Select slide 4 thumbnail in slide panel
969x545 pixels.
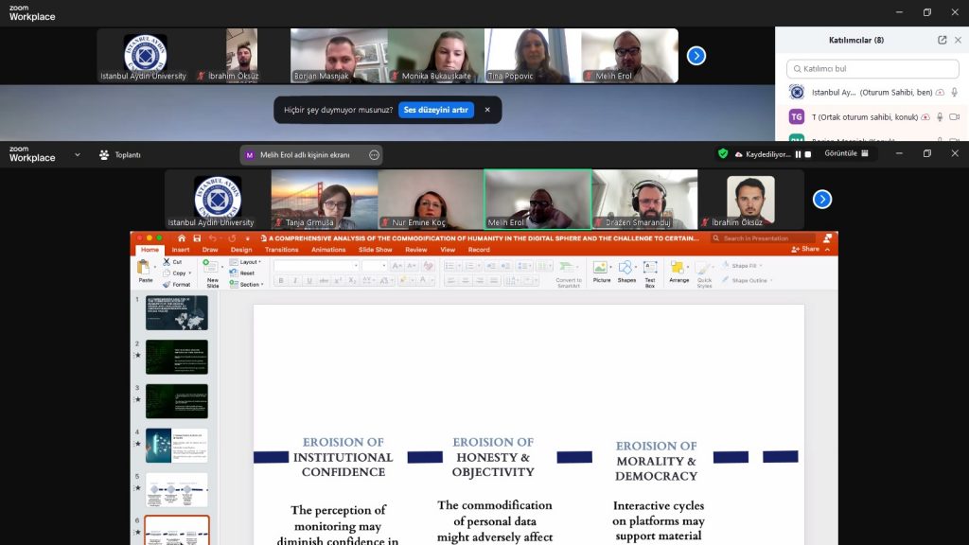(x=177, y=445)
